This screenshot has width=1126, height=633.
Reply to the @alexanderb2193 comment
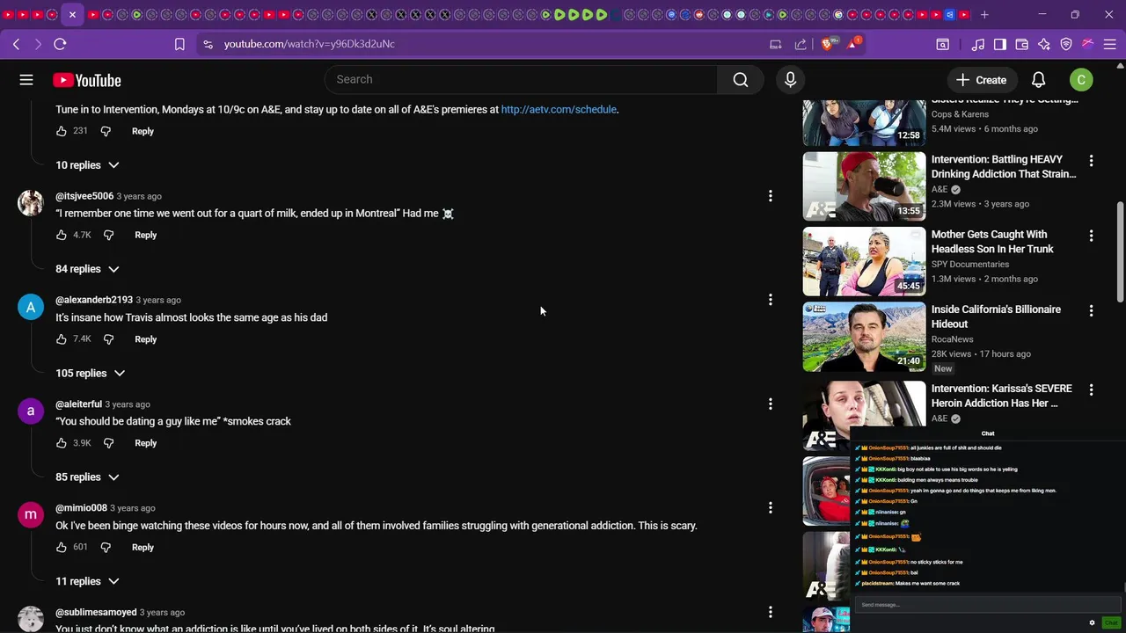pyautogui.click(x=145, y=339)
